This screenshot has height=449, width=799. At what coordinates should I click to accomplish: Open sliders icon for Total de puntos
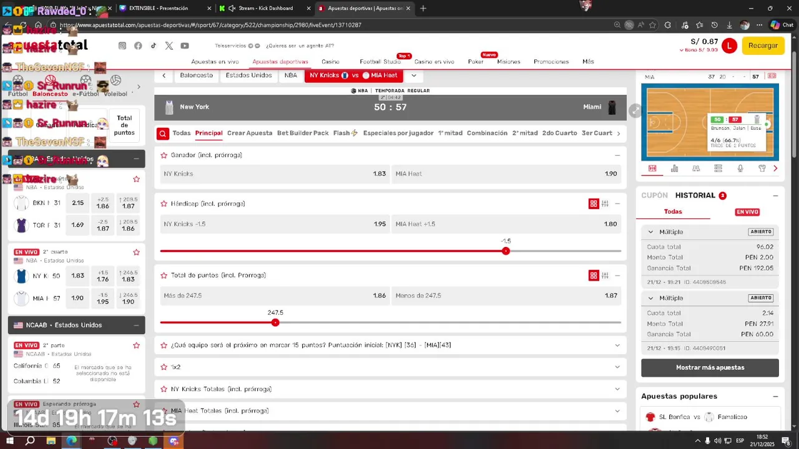605,276
